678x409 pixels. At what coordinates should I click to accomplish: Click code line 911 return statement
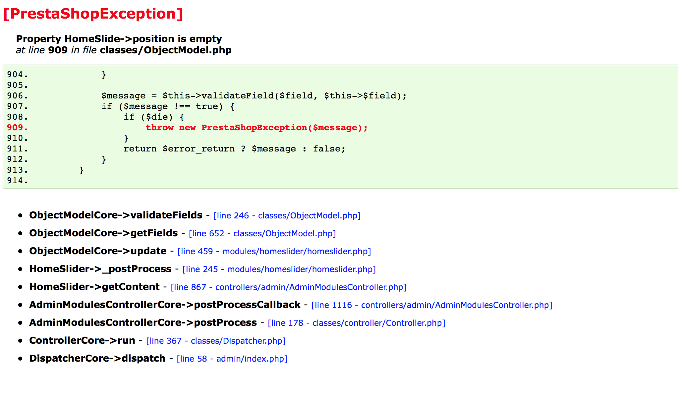click(x=234, y=149)
